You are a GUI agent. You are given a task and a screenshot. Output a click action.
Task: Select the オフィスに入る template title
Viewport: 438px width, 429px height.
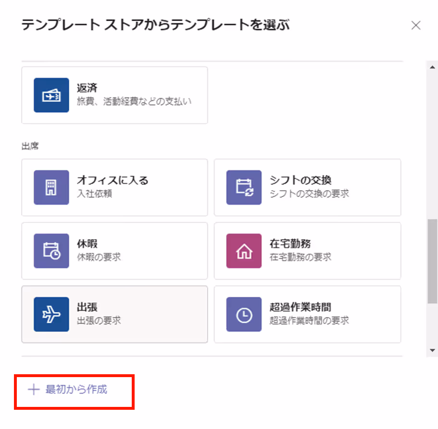tap(113, 180)
